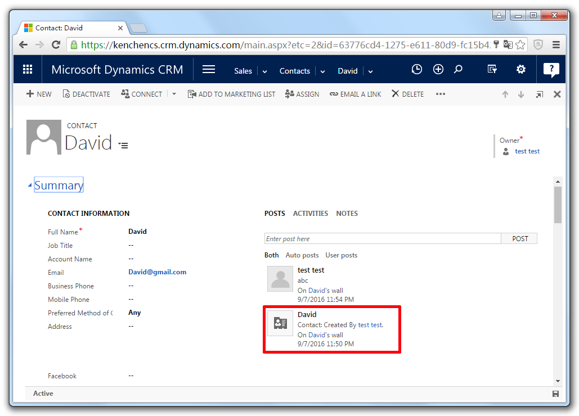Screen dimensions: 579x416
Task: Click David in navigation breadcrumb
Action: pos(348,71)
